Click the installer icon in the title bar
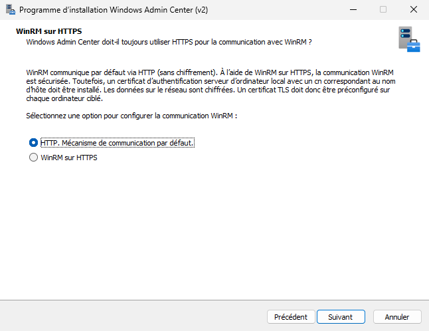 pyautogui.click(x=9, y=10)
